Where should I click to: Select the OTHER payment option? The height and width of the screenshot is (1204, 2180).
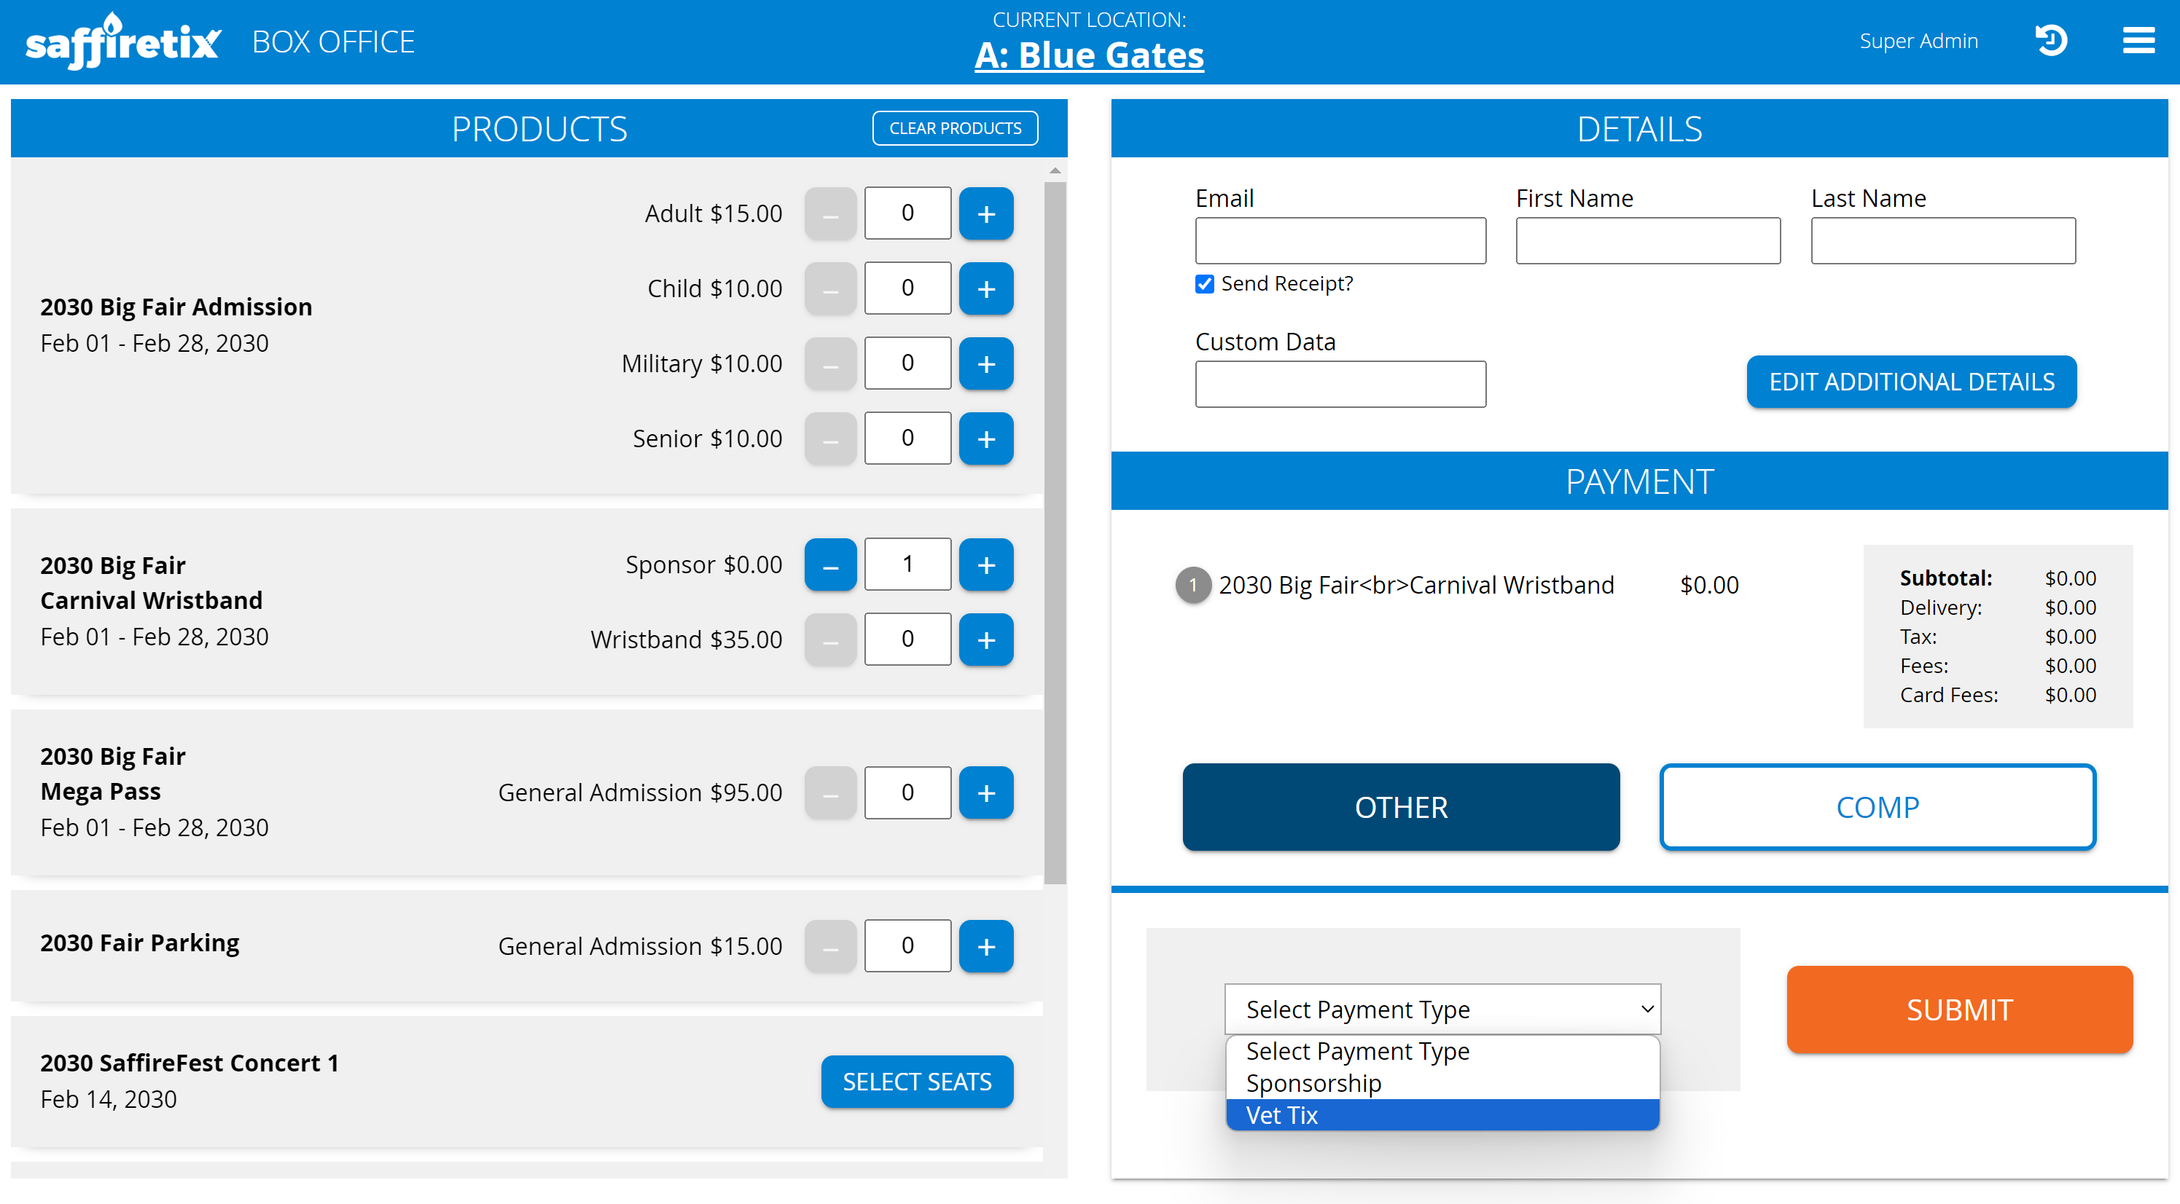coord(1401,806)
